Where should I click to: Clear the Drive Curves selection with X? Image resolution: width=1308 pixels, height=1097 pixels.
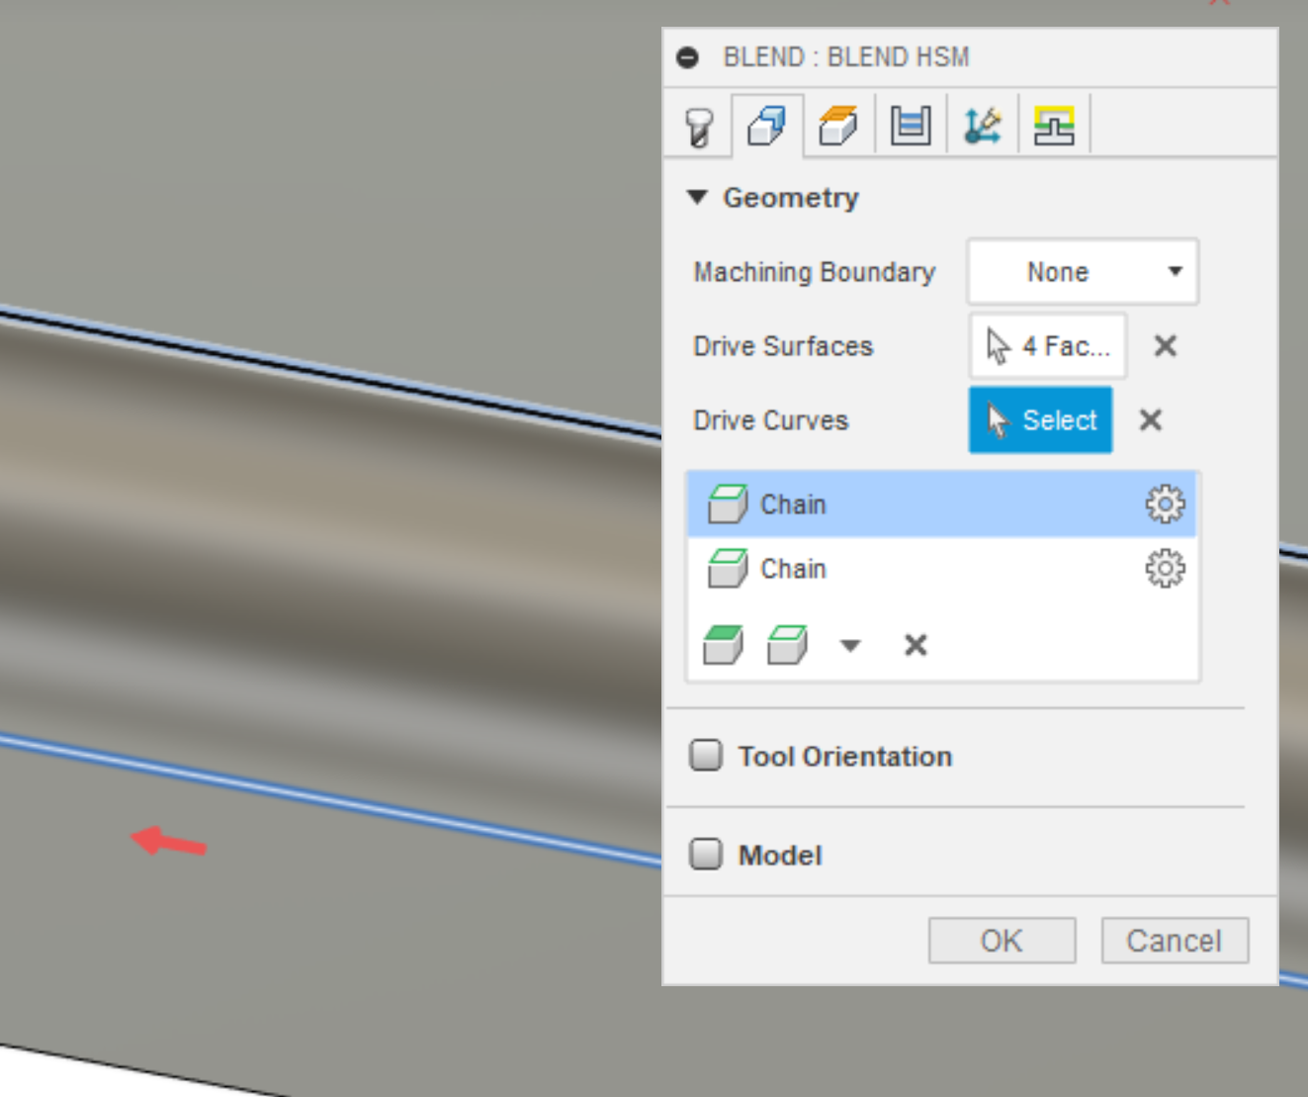tap(1151, 419)
